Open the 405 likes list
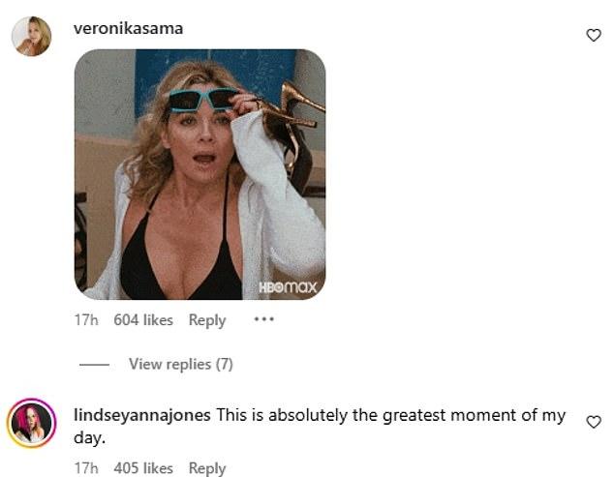The width and height of the screenshot is (614, 477). pyautogui.click(x=143, y=468)
